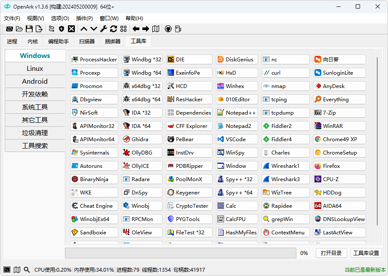Open the Firefox tool entry
The height and width of the screenshot is (276, 388).
click(339, 166)
